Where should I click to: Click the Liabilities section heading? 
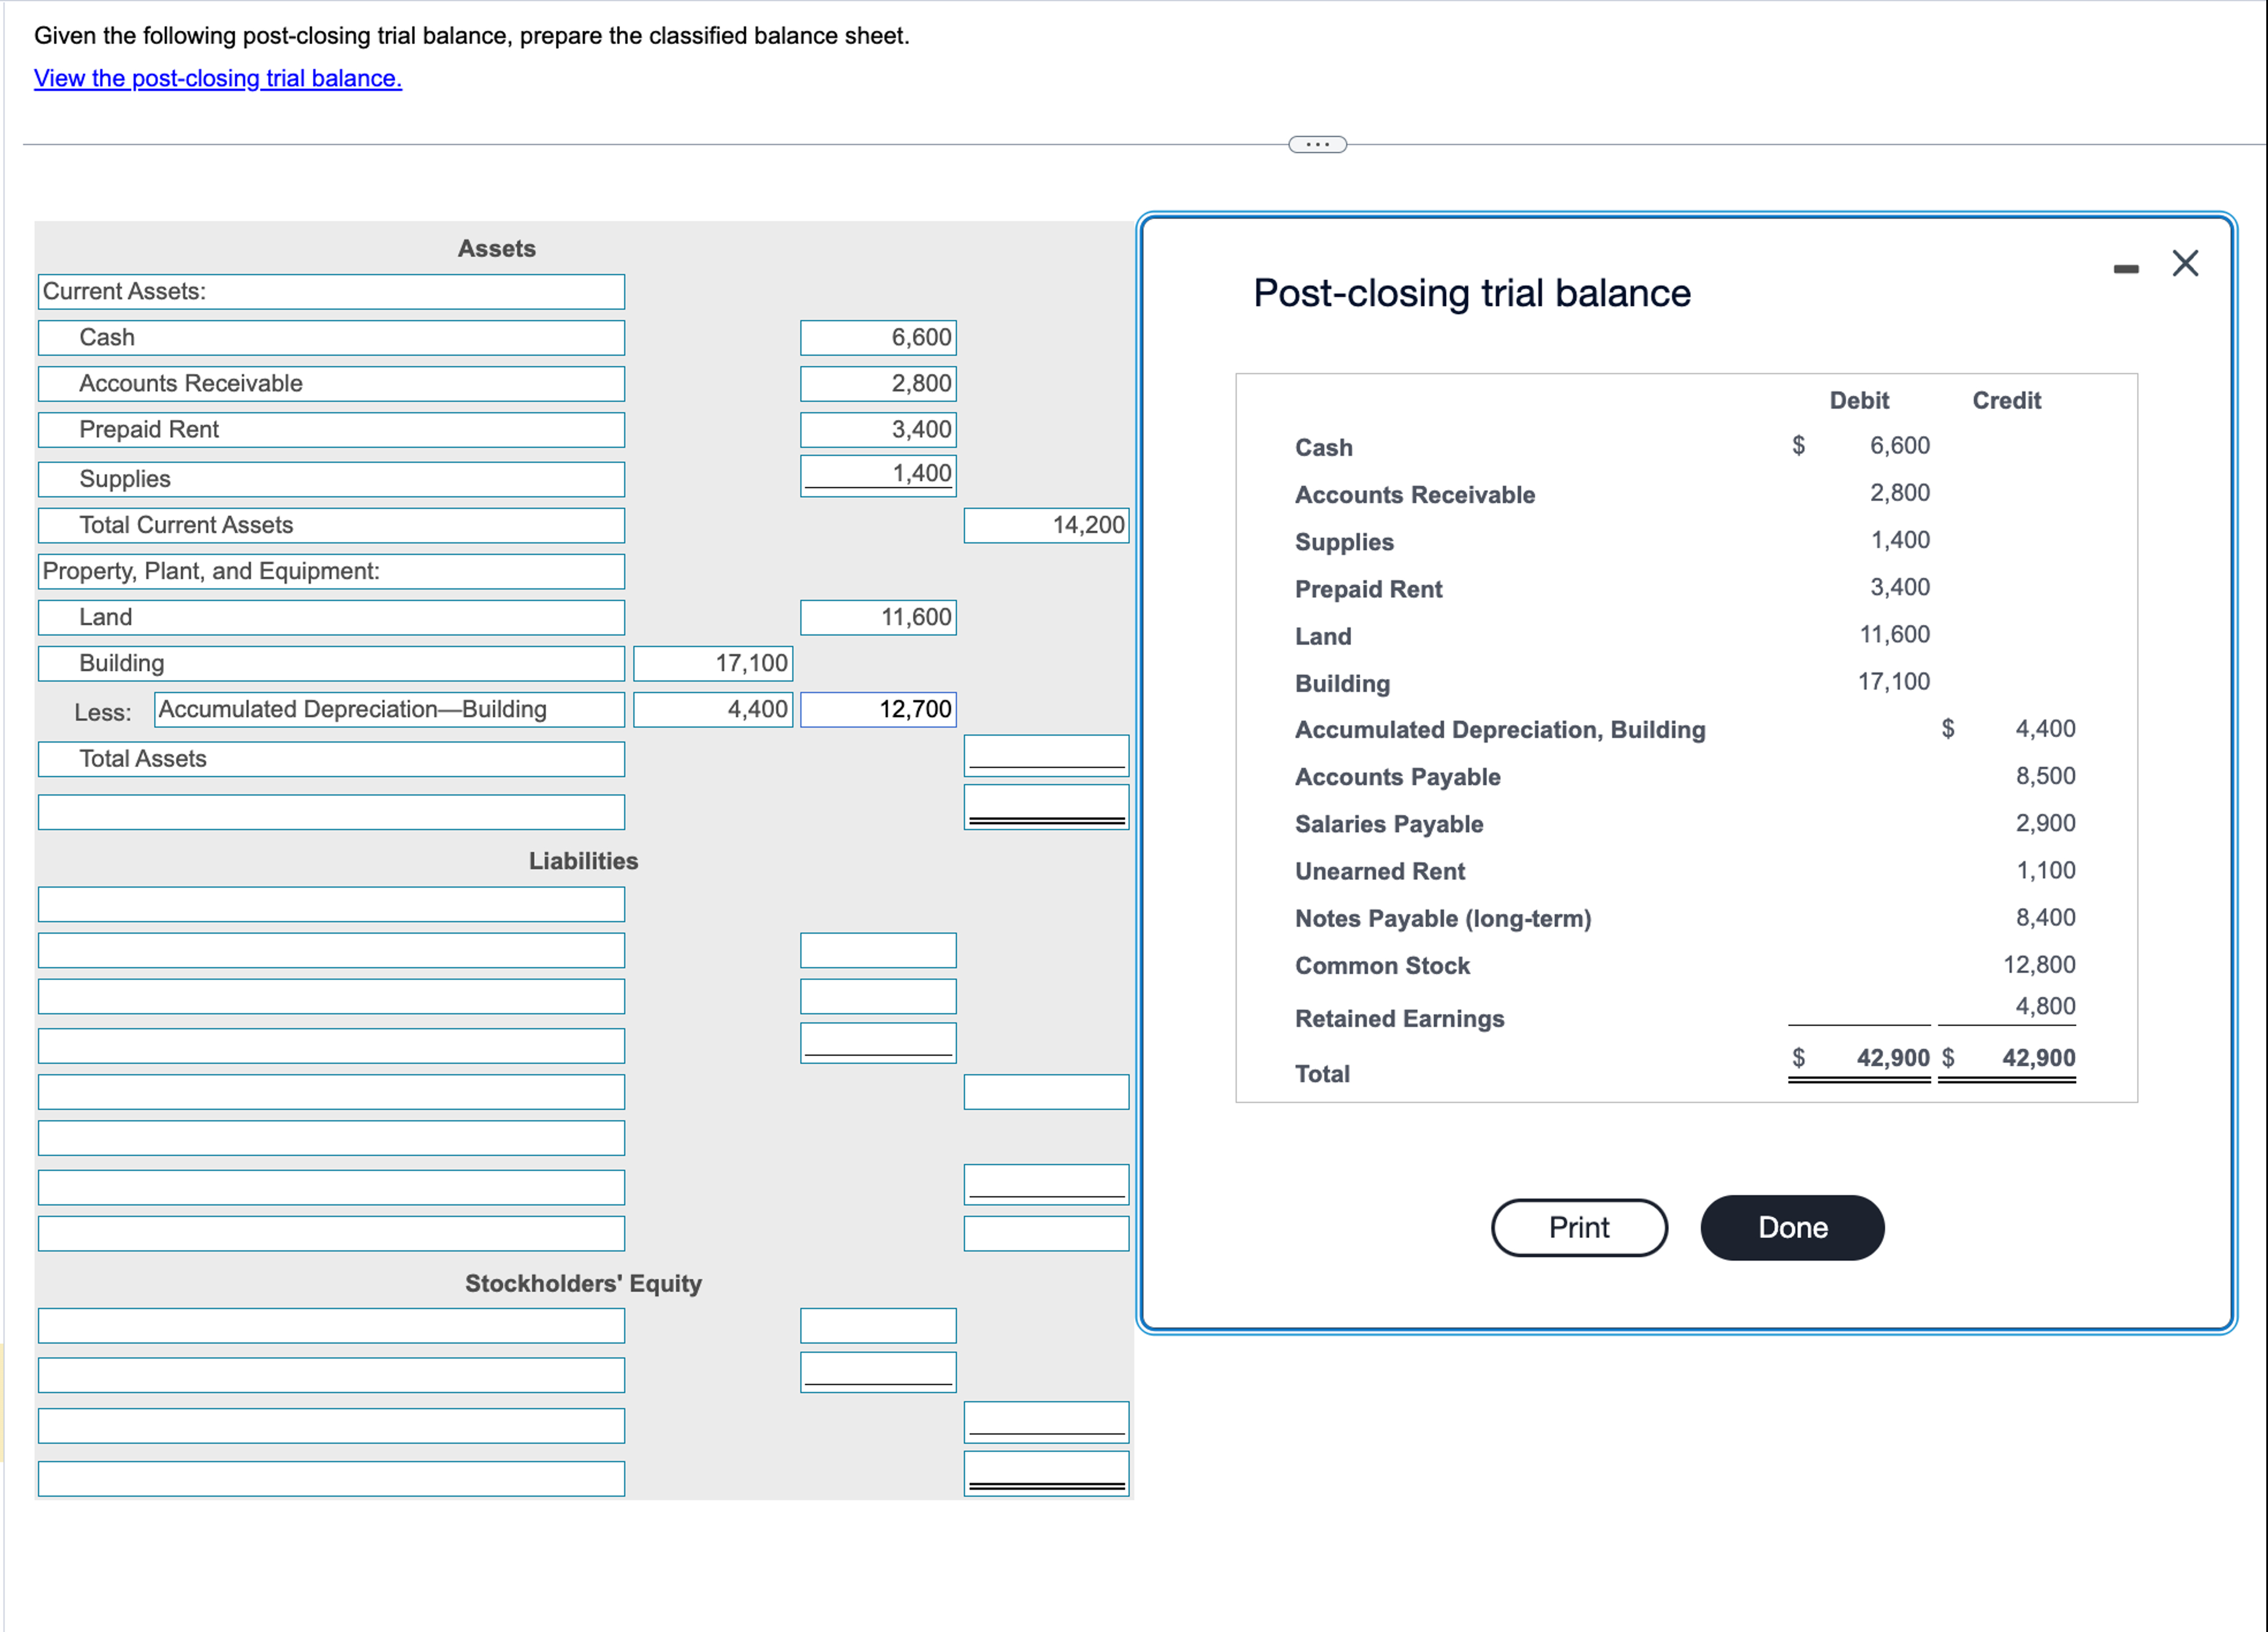pos(583,861)
